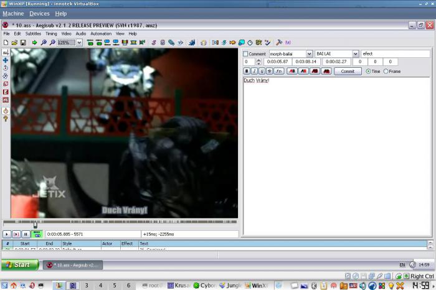This screenshot has width=436, height=290.
Task: Open visual typesetting help question mark icon
Action: (x=6, y=119)
